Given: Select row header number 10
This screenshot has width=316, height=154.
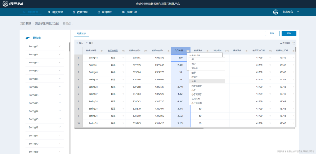Looking at the screenshot, I should (x=78, y=123).
